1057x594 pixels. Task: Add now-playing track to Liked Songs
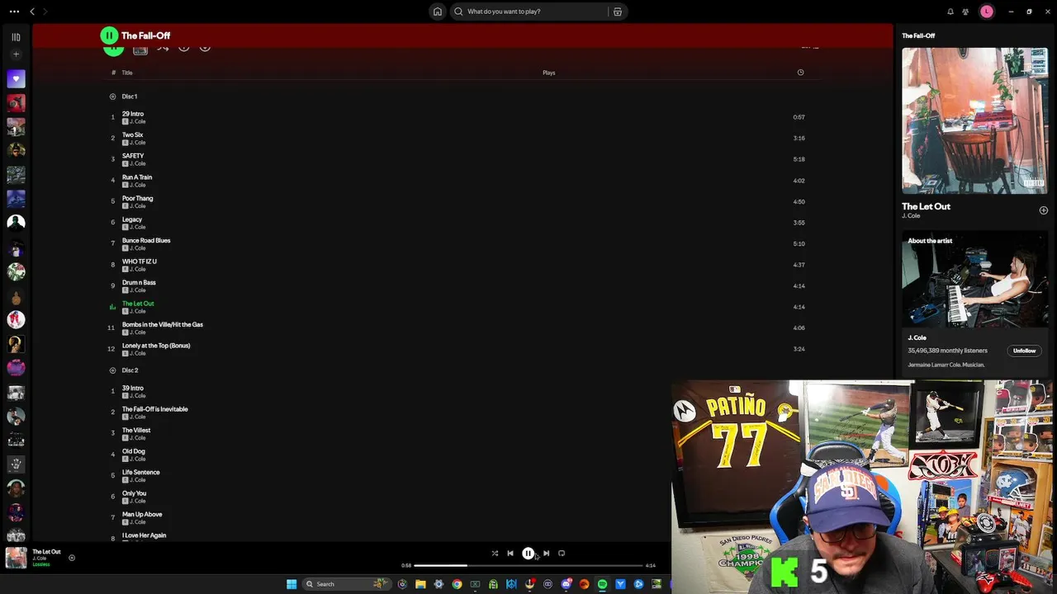72,559
